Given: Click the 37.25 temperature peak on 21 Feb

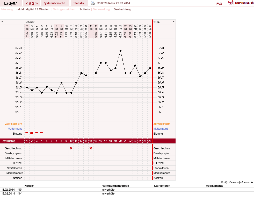Looking at the screenshot, I should (120, 51).
